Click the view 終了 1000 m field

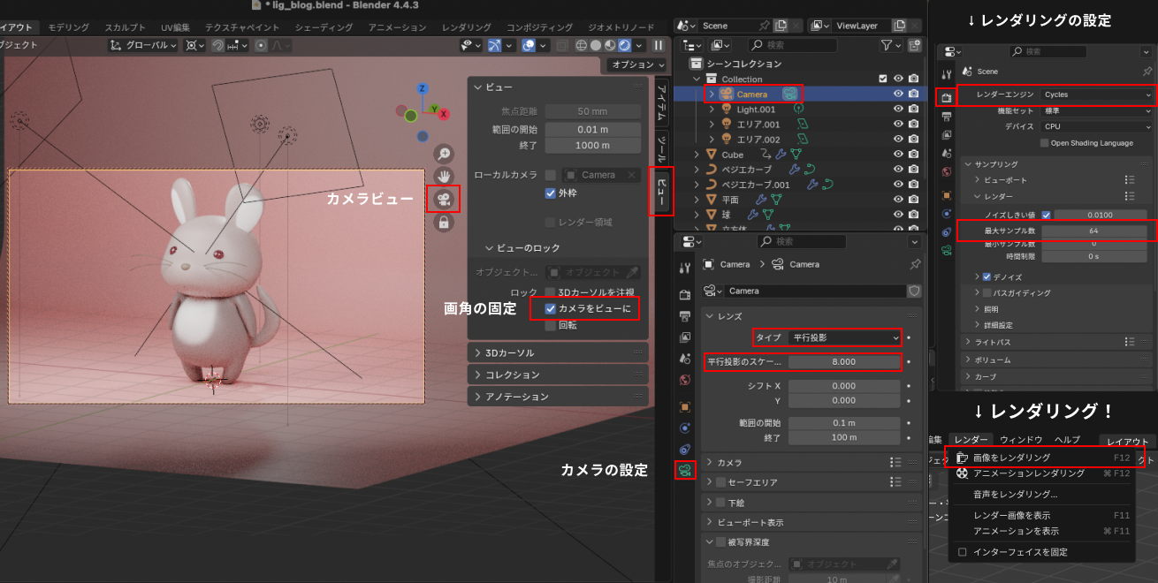click(593, 145)
